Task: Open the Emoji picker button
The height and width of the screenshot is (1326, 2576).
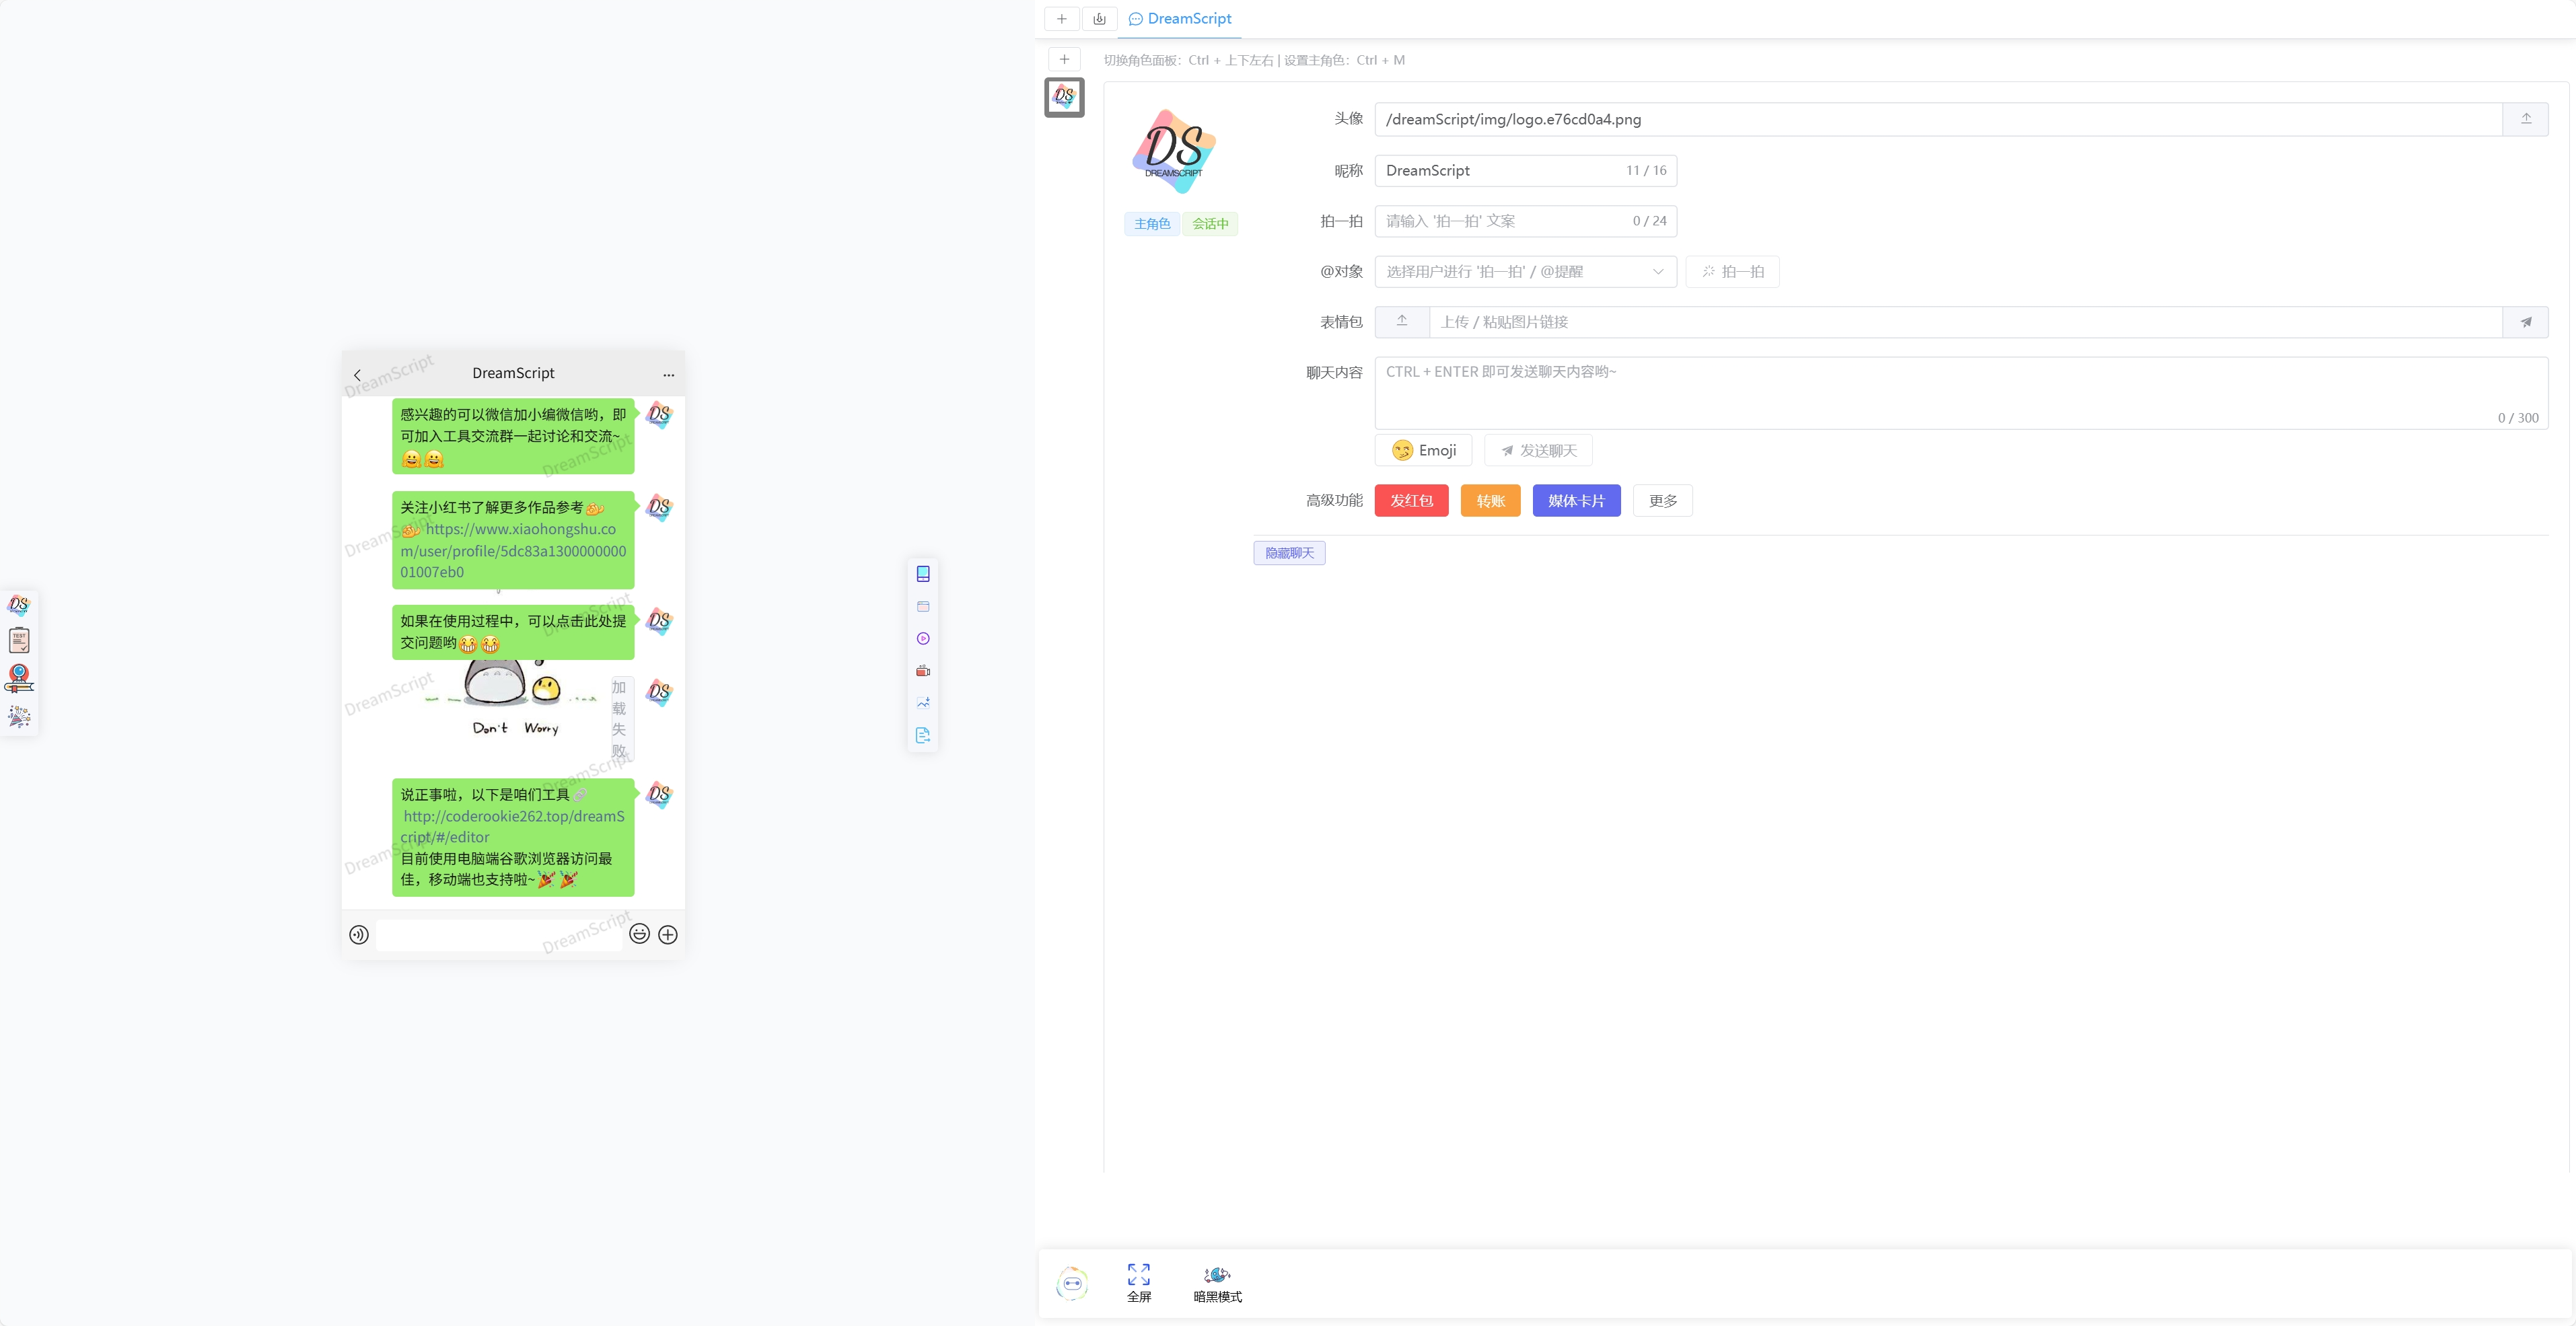Action: click(x=1423, y=450)
